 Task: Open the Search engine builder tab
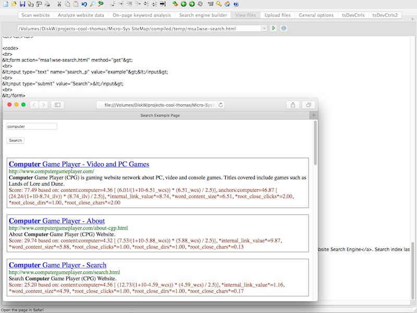[x=203, y=15]
